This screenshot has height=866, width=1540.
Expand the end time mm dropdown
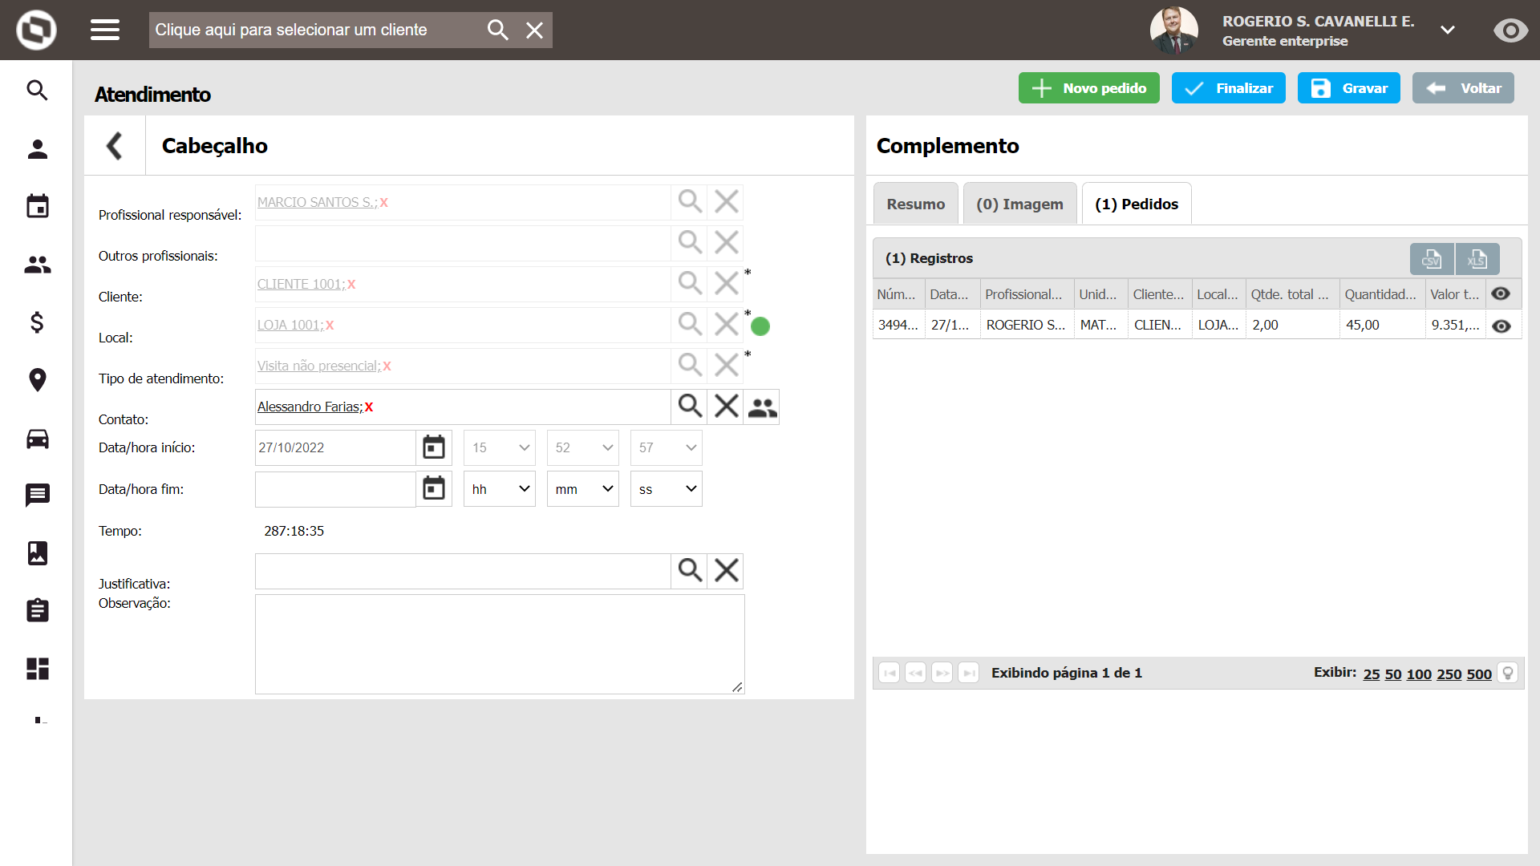[583, 489]
